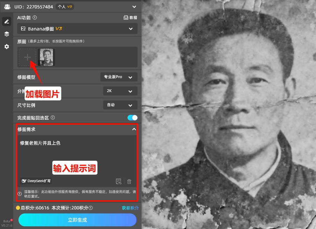Change resolution via the 2K dropdown

point(120,90)
